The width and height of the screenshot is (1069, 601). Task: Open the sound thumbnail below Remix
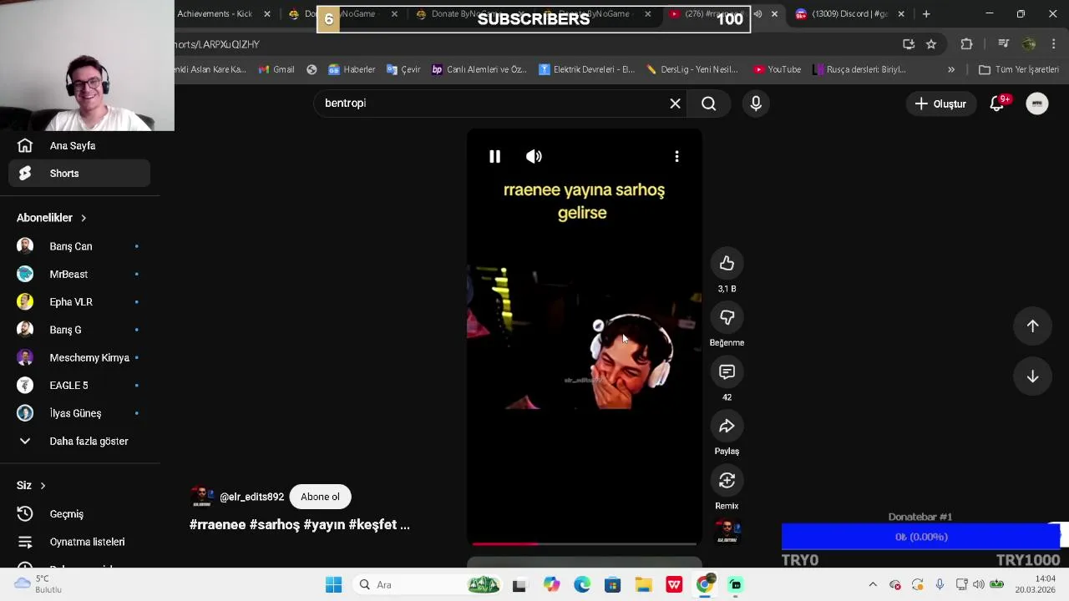(727, 531)
